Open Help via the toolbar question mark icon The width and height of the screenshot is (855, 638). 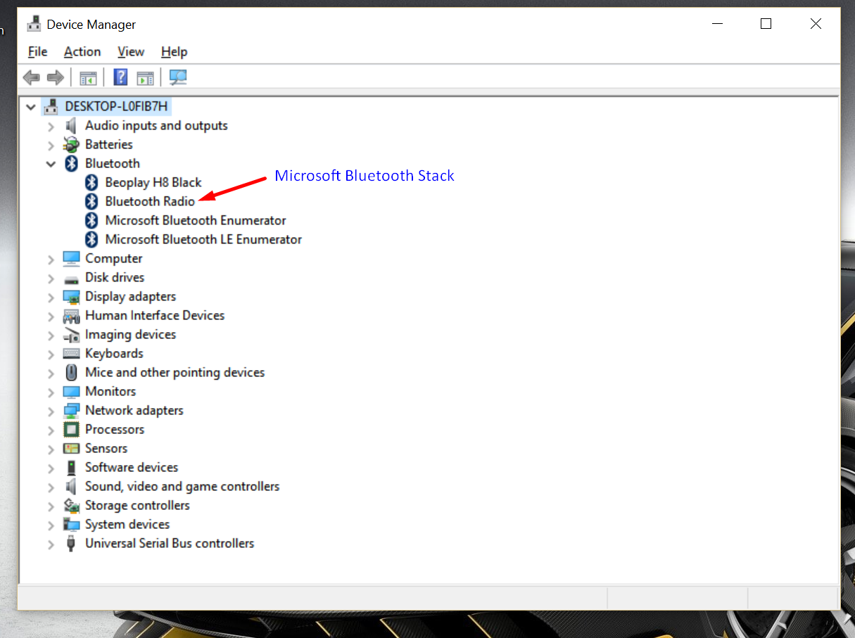tap(121, 77)
